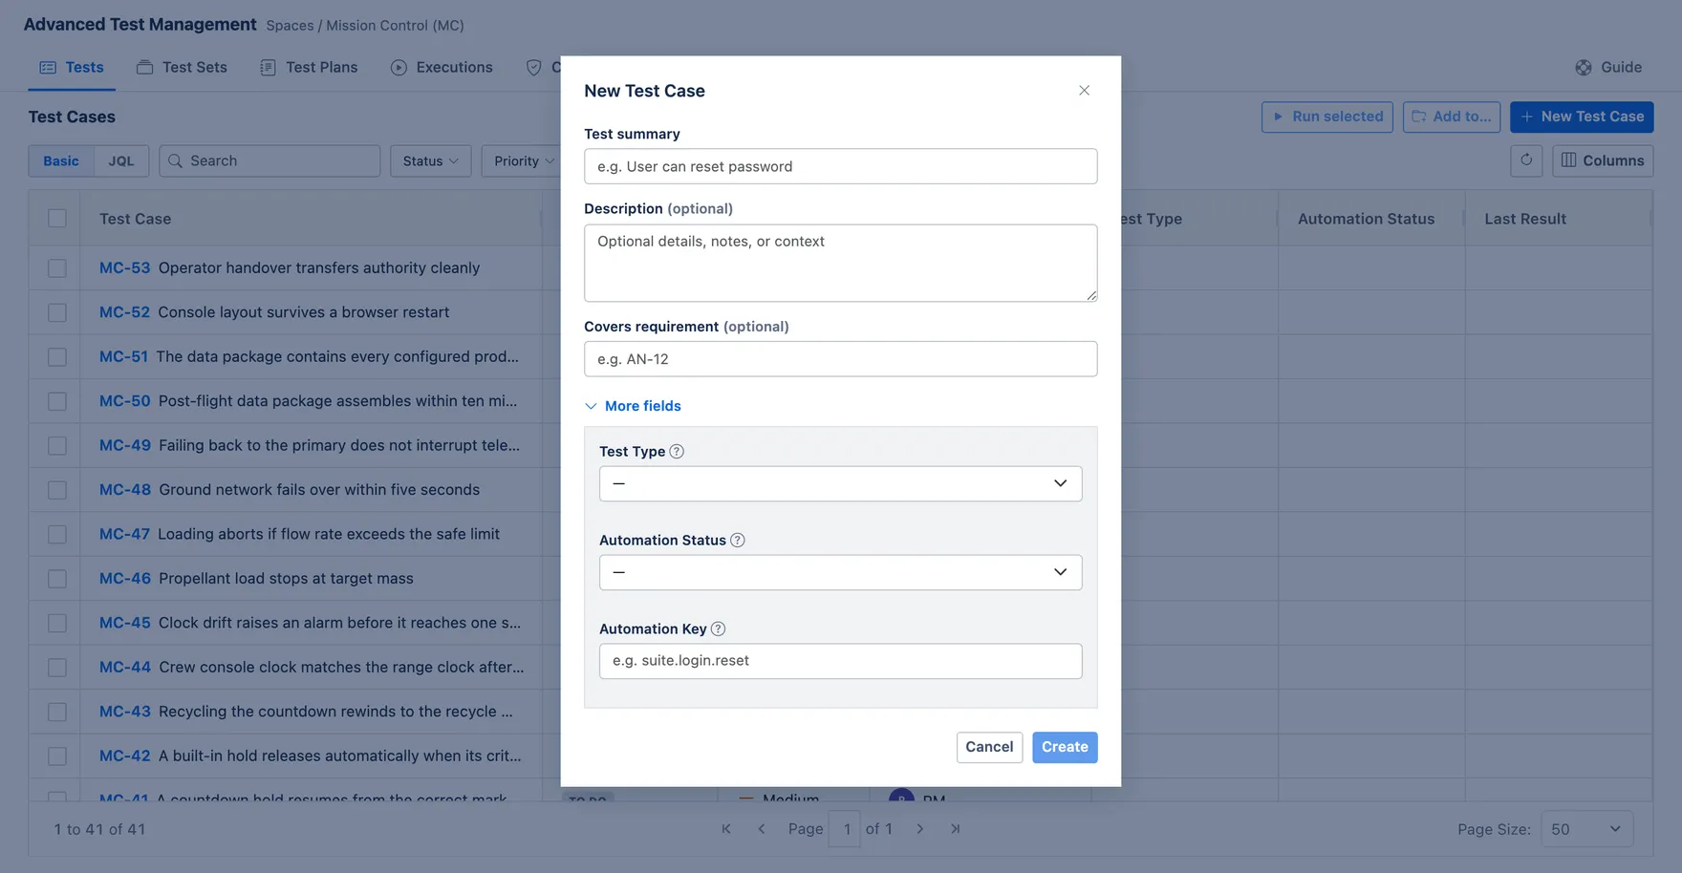Go to next page arrow
The width and height of the screenshot is (1682, 873).
920,829
